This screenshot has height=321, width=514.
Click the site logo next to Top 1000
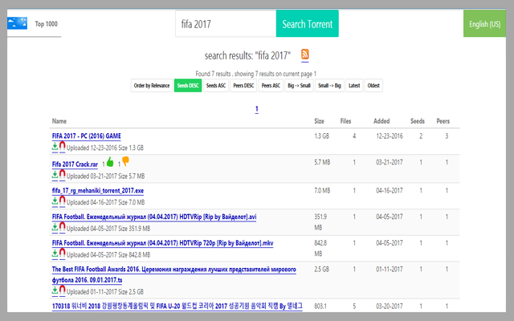pyautogui.click(x=17, y=24)
